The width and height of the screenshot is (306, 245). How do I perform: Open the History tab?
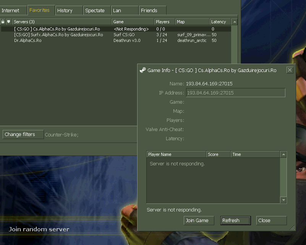coord(69,11)
